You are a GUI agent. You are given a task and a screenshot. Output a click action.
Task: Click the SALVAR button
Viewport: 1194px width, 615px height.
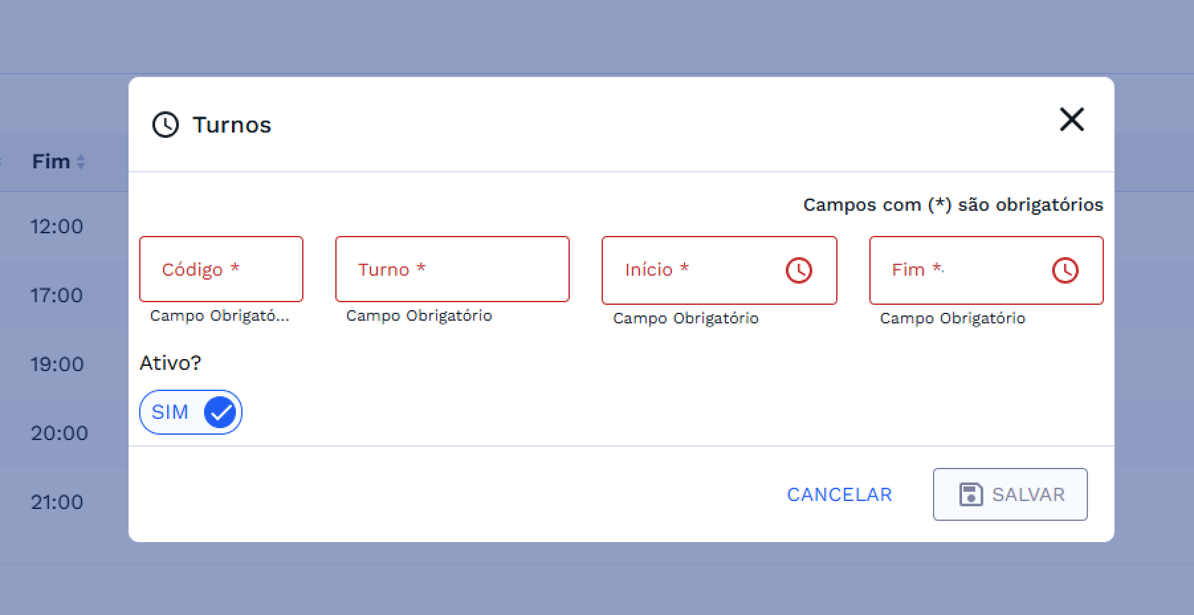(x=1010, y=494)
